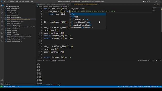
Task: Open editor more actions ellipsis
Action: pyautogui.click(x=160, y=4)
